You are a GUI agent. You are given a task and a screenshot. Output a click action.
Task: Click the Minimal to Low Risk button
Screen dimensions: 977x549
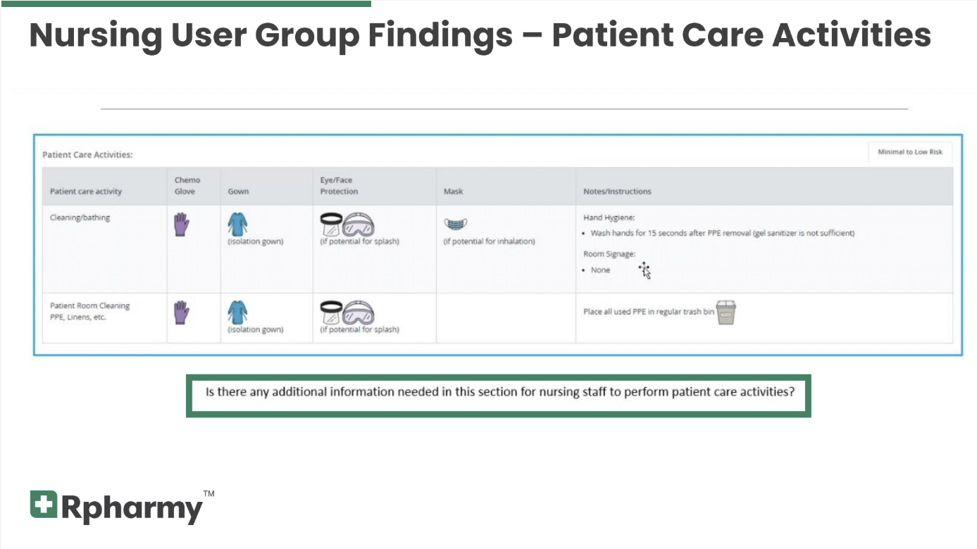coord(910,152)
